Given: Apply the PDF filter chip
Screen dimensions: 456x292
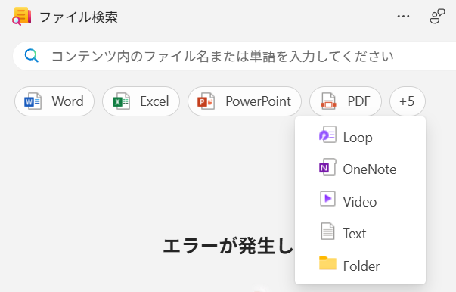Looking at the screenshot, I should click(x=346, y=101).
